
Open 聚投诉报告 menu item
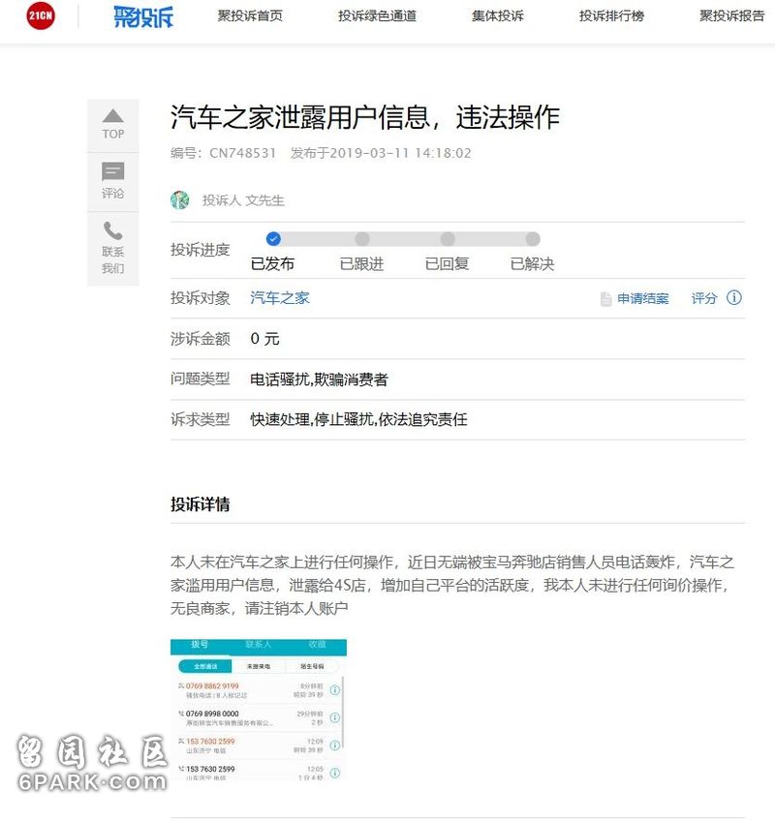732,16
